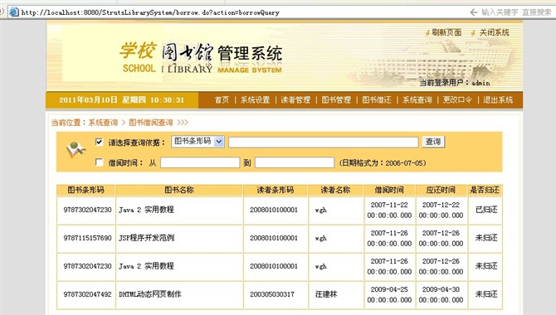Click the 输入关键字 直接搜索 search box

pyautogui.click(x=516, y=12)
